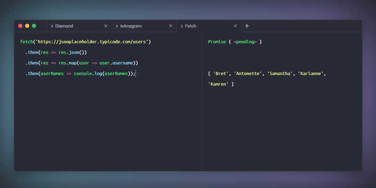Close the Diamond tab
Image resolution: width=376 pixels, height=188 pixels.
[106, 26]
